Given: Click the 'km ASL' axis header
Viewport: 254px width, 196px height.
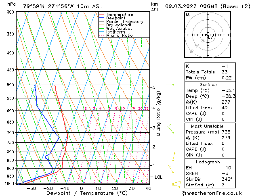Looking at the screenshot, I should (155, 7).
